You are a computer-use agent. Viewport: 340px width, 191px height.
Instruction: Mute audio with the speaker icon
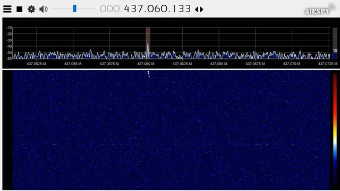44,9
